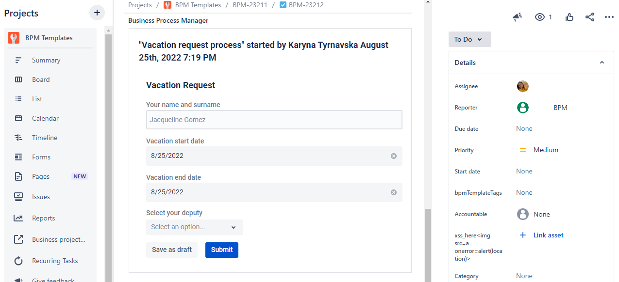Image resolution: width=619 pixels, height=282 pixels.
Task: Open the Summary tab in sidebar
Action: pyautogui.click(x=46, y=60)
